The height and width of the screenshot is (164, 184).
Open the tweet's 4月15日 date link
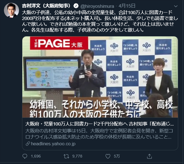(127, 6)
